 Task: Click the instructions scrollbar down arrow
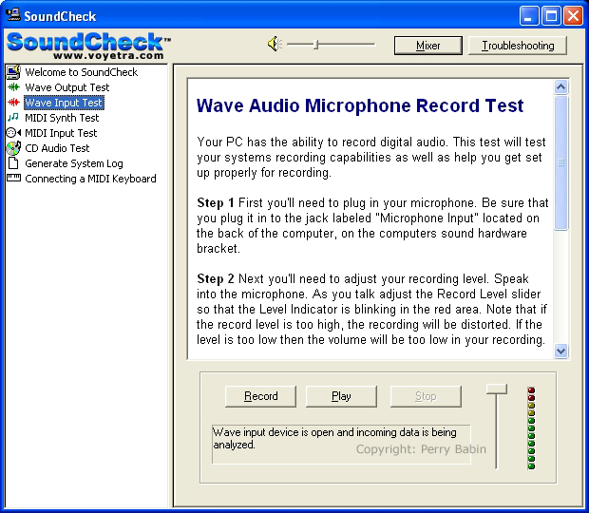(x=560, y=351)
